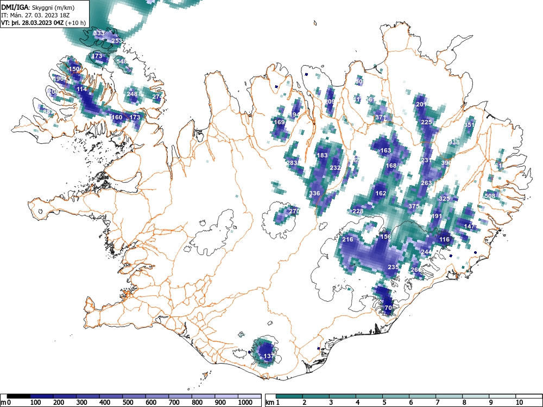The height and width of the screenshot is (407, 543).
Task: Click the map value 938
Action: (x=453, y=142)
